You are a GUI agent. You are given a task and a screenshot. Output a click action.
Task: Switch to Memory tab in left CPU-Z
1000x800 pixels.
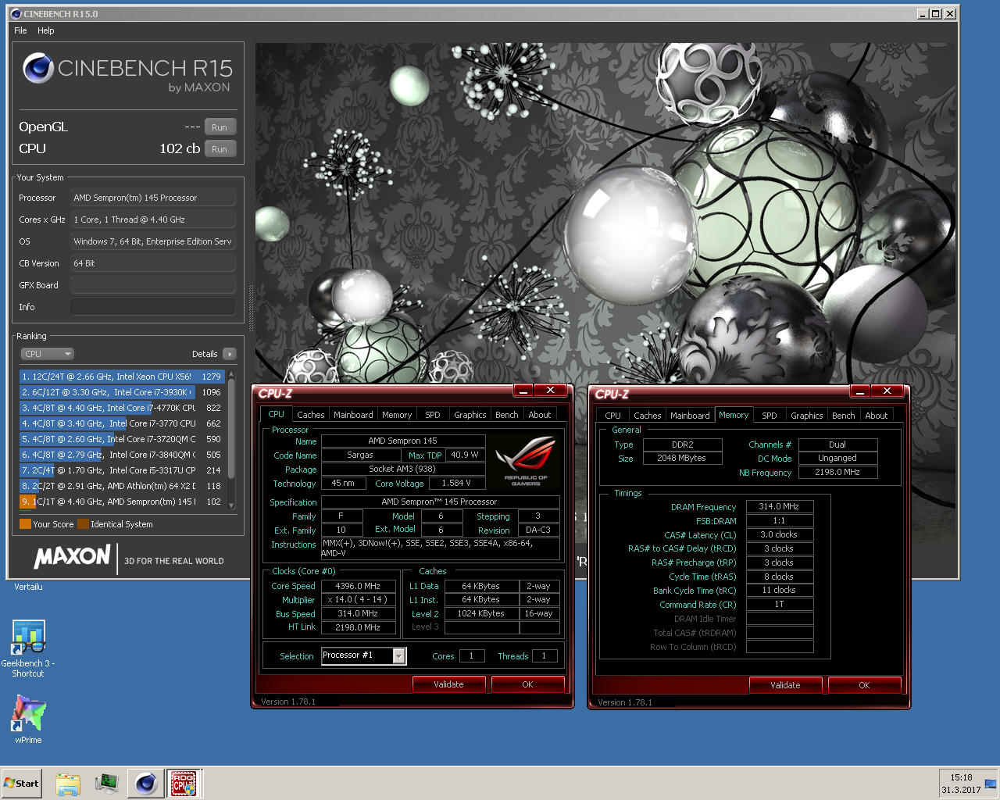pyautogui.click(x=397, y=415)
